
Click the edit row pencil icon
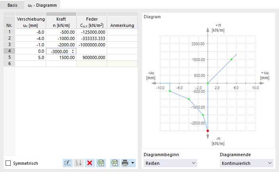point(67,163)
